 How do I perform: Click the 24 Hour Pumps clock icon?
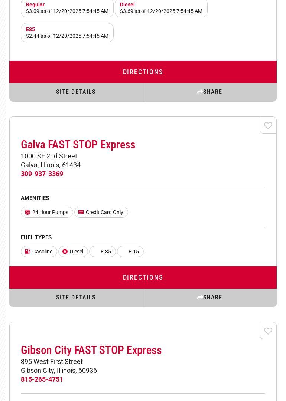[27, 212]
